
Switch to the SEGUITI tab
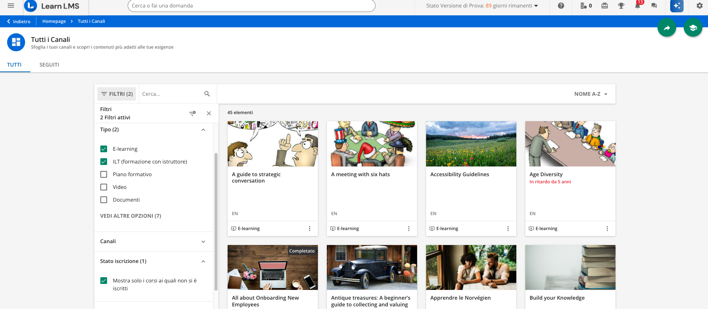pyautogui.click(x=49, y=65)
